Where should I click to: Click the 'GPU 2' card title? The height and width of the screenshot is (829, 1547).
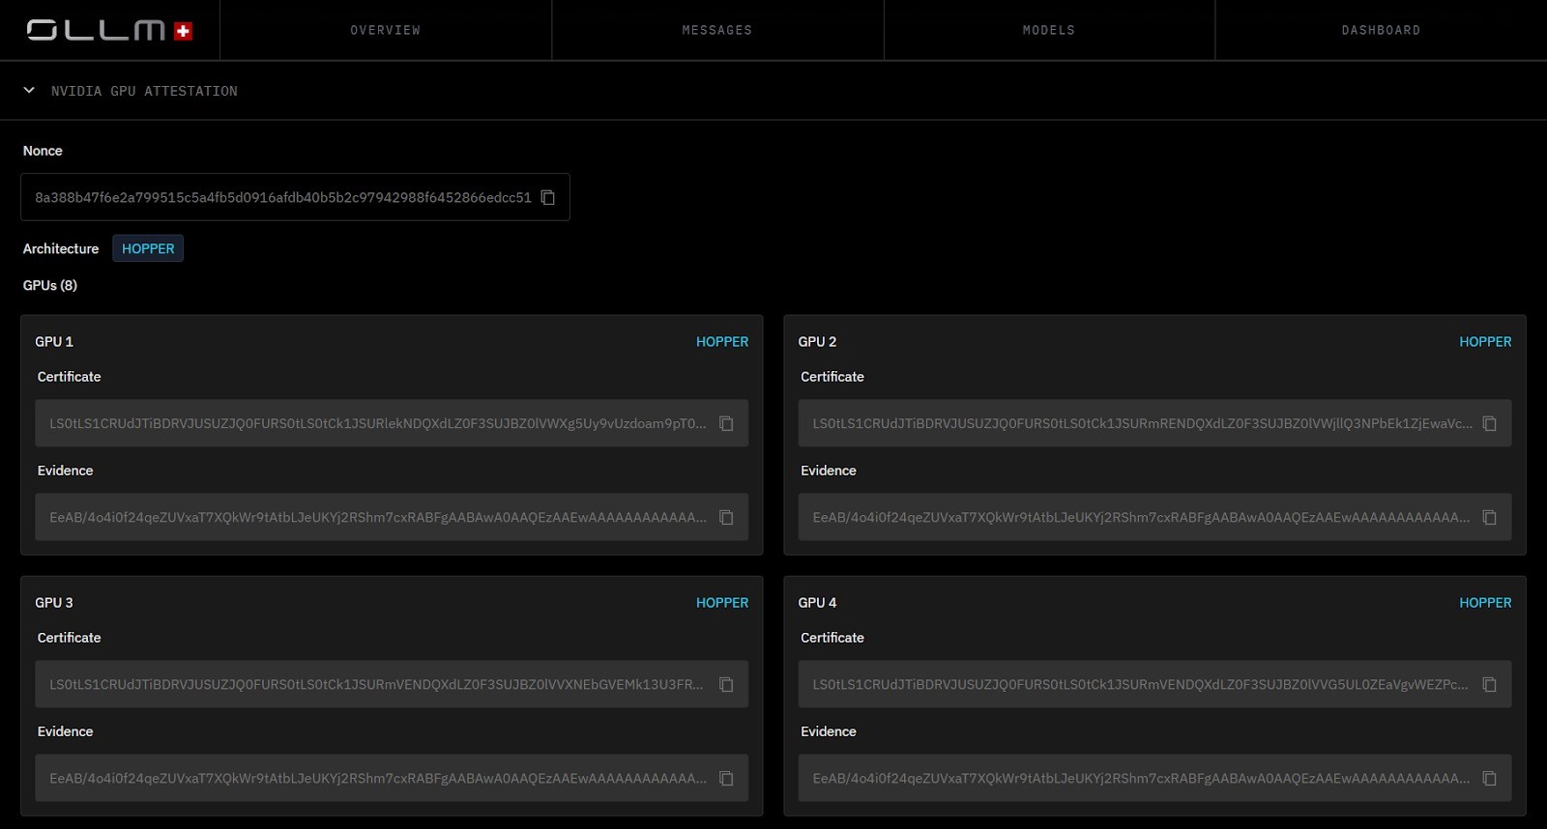point(817,341)
